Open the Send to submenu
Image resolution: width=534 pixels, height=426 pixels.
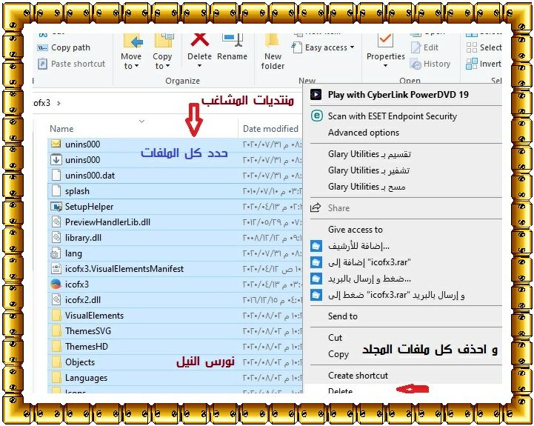[x=343, y=316]
